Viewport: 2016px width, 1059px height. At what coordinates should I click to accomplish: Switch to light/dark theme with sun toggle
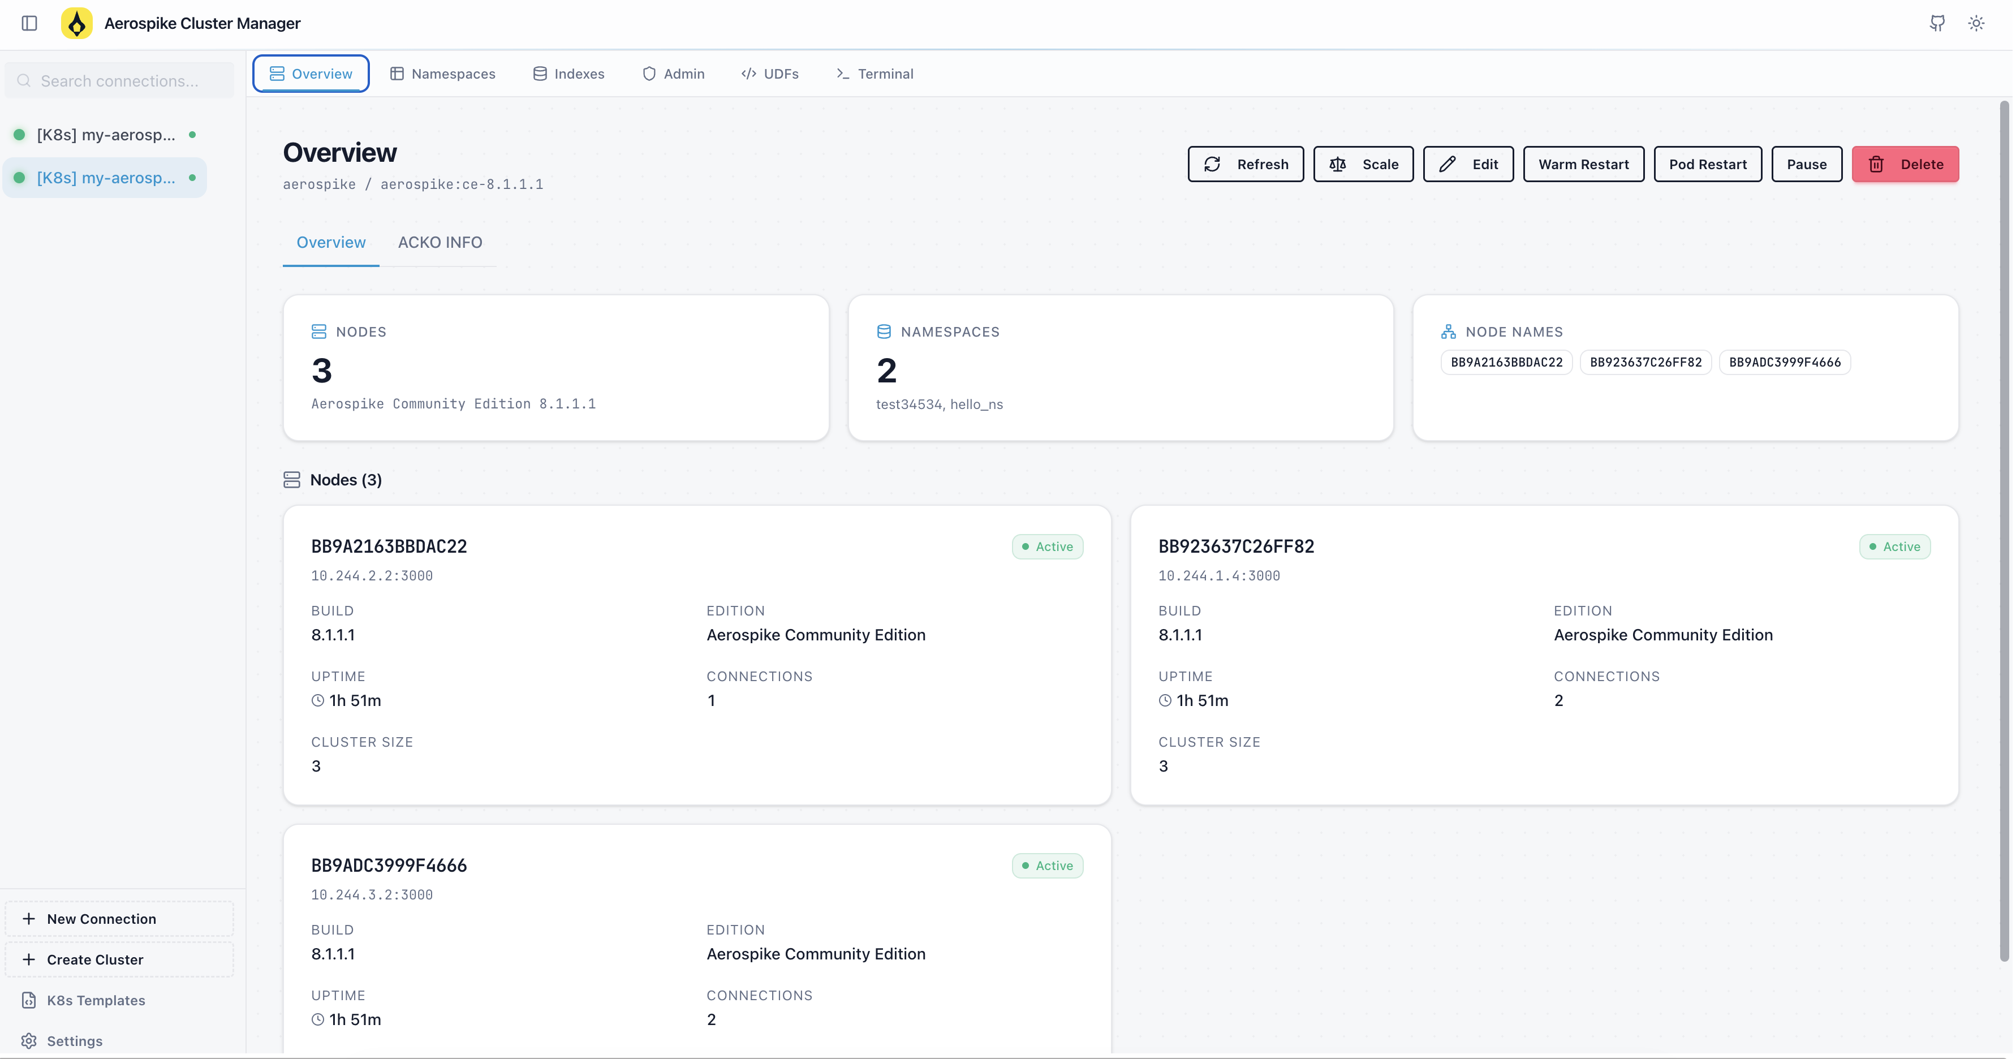(1976, 23)
